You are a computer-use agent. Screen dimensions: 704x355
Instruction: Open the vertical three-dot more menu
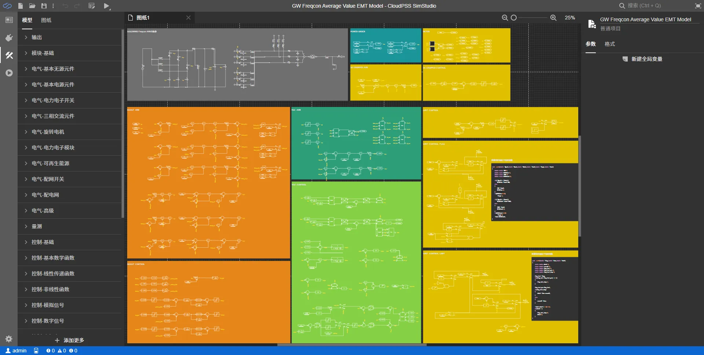[53, 6]
